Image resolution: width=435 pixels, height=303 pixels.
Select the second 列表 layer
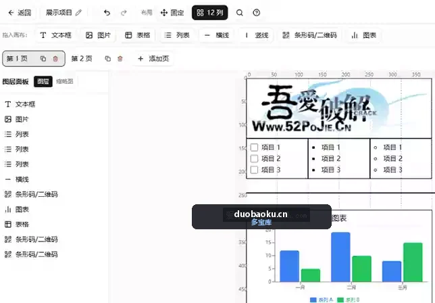pyautogui.click(x=54, y=149)
